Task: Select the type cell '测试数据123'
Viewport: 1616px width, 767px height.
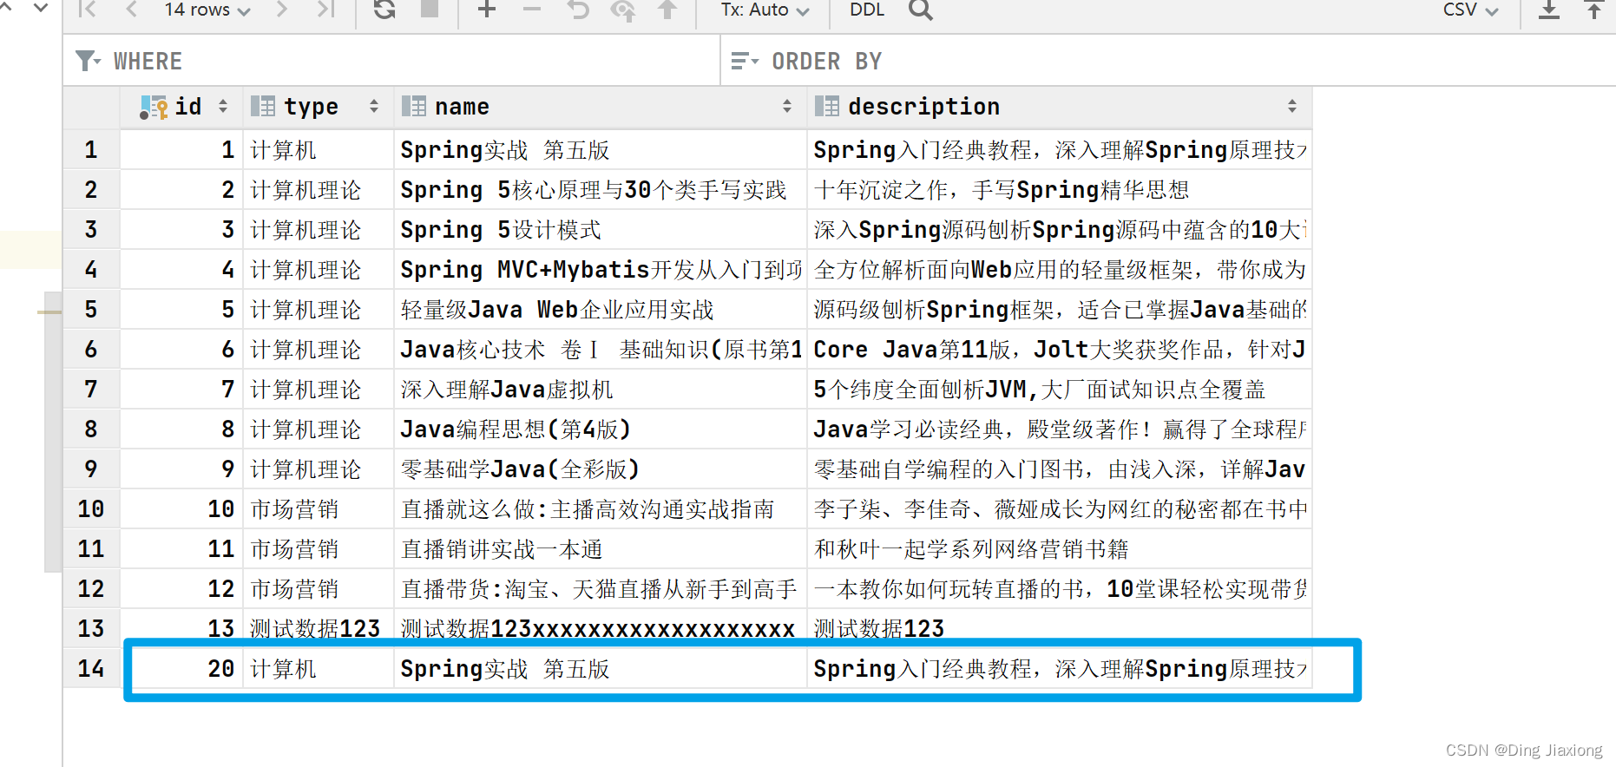Action: click(318, 629)
